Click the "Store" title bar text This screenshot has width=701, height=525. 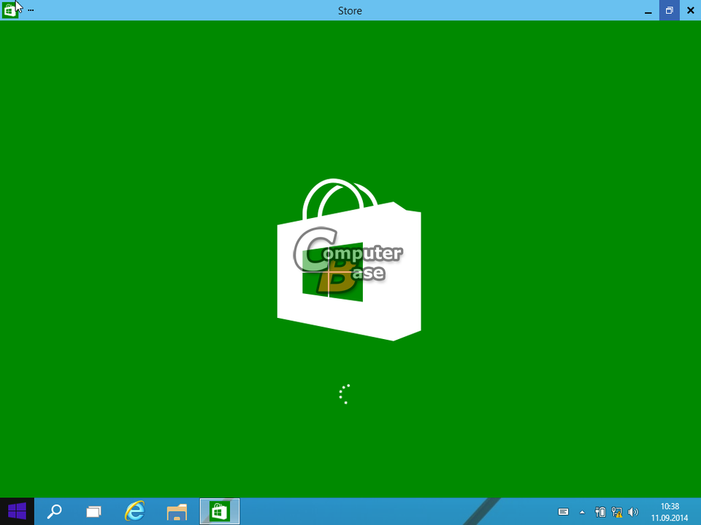(350, 11)
